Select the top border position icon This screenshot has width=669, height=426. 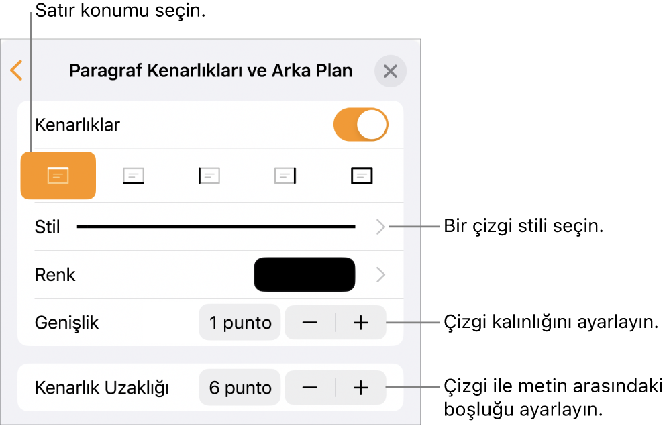[58, 175]
